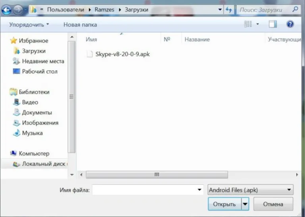Open the Открыть button's dropdown arrow
305x217 pixels.
[x=245, y=204]
